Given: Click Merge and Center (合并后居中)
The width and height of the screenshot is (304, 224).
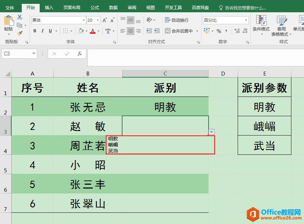Looking at the screenshot, I should [x=179, y=31].
